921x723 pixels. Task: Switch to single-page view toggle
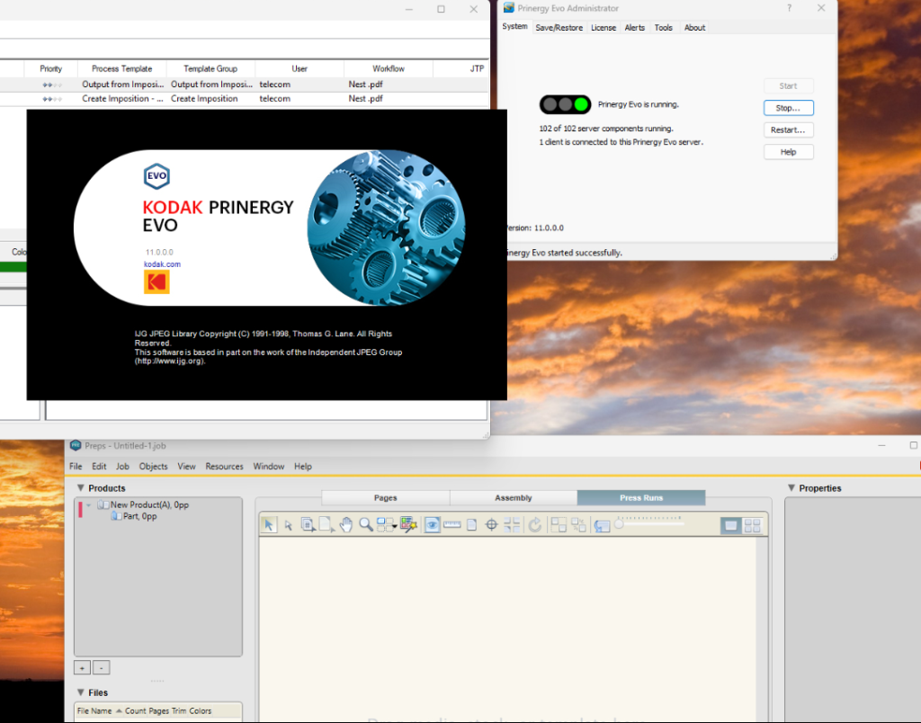click(731, 526)
